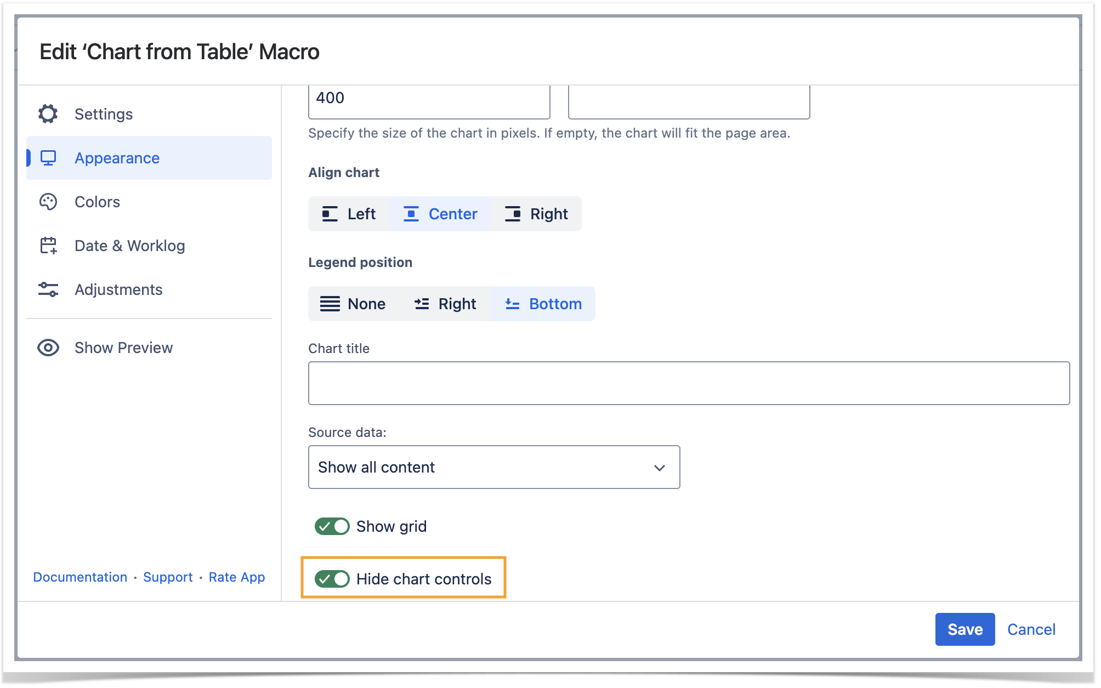Click the Appearance monitor icon
Screen dimensions: 1101x688
point(48,158)
